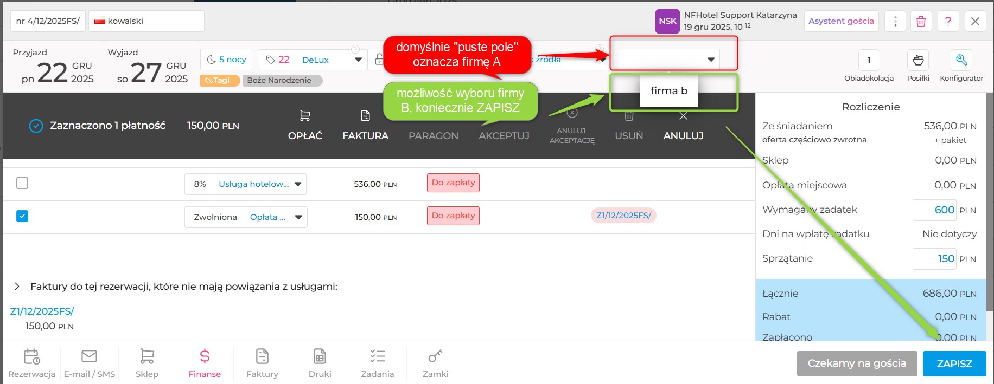Screen dimensions: 994x384
Task: Click the Tagi button
Action: click(220, 81)
